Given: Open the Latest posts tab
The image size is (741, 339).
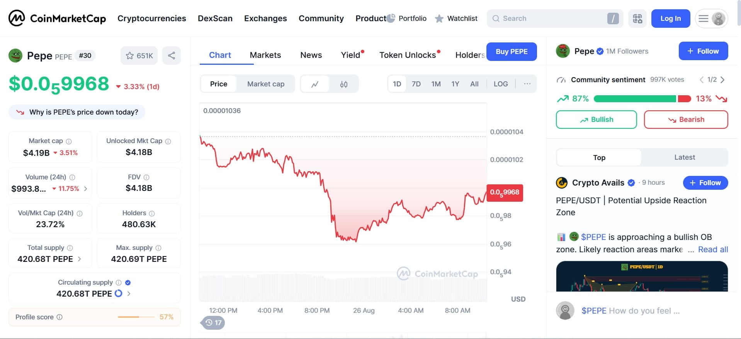Looking at the screenshot, I should point(685,157).
